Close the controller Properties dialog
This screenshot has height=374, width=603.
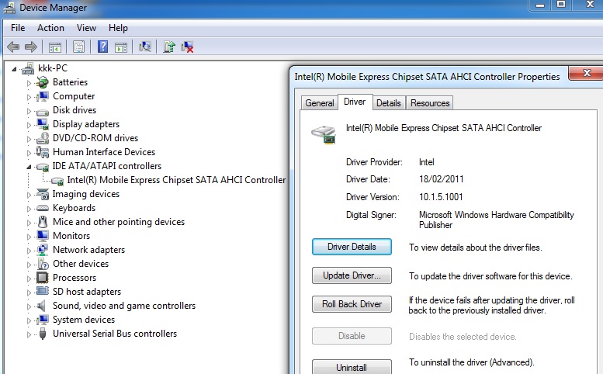[x=587, y=73]
